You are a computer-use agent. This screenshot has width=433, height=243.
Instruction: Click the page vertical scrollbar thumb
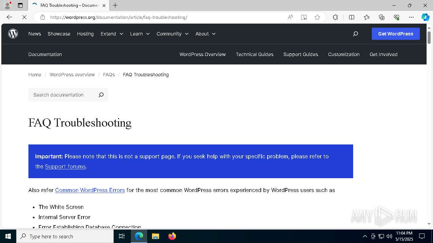pyautogui.click(x=429, y=37)
